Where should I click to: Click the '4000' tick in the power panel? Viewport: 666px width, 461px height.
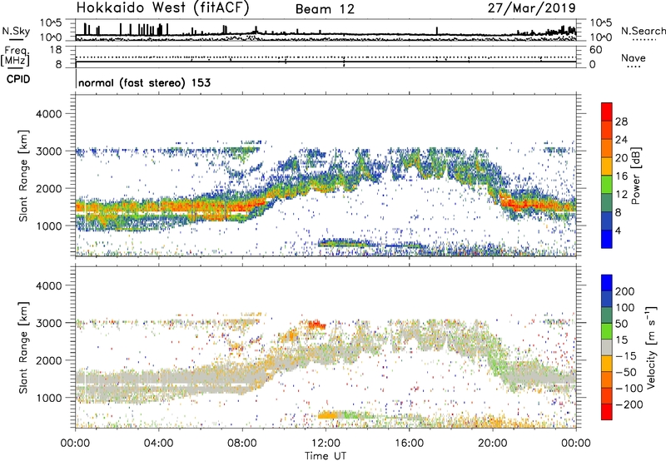coord(48,114)
